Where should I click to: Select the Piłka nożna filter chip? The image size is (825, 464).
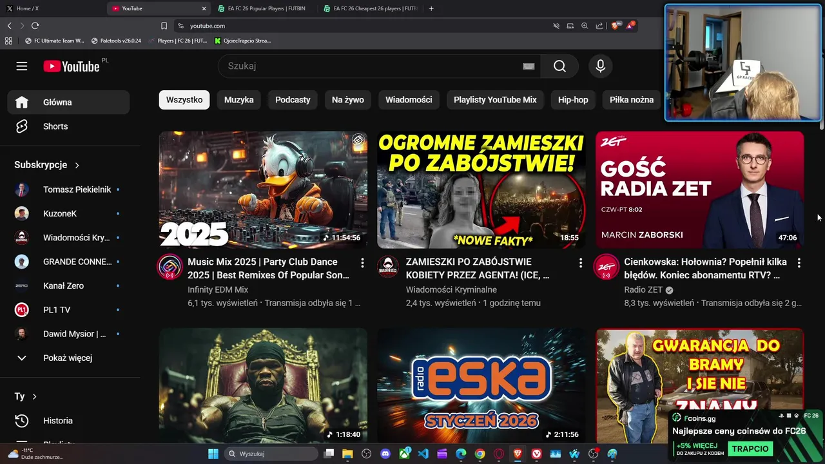click(632, 100)
